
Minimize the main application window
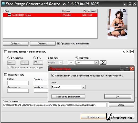coord(125,4)
